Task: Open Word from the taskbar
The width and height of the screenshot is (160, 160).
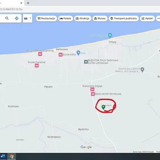Action: 3,156
